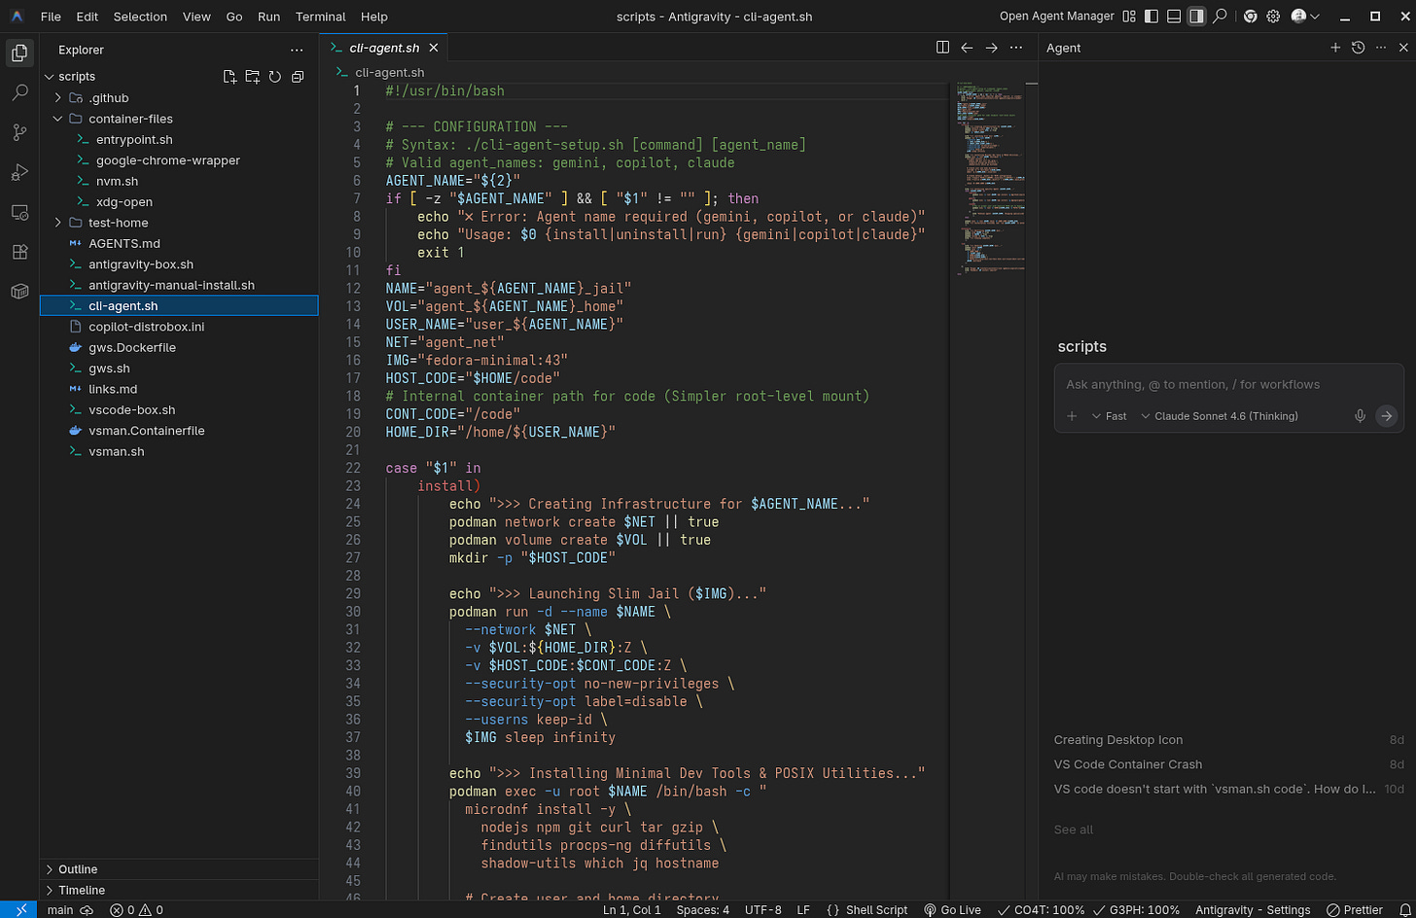Toggle the agent secondary side bar
The image size is (1416, 918).
[1196, 17]
